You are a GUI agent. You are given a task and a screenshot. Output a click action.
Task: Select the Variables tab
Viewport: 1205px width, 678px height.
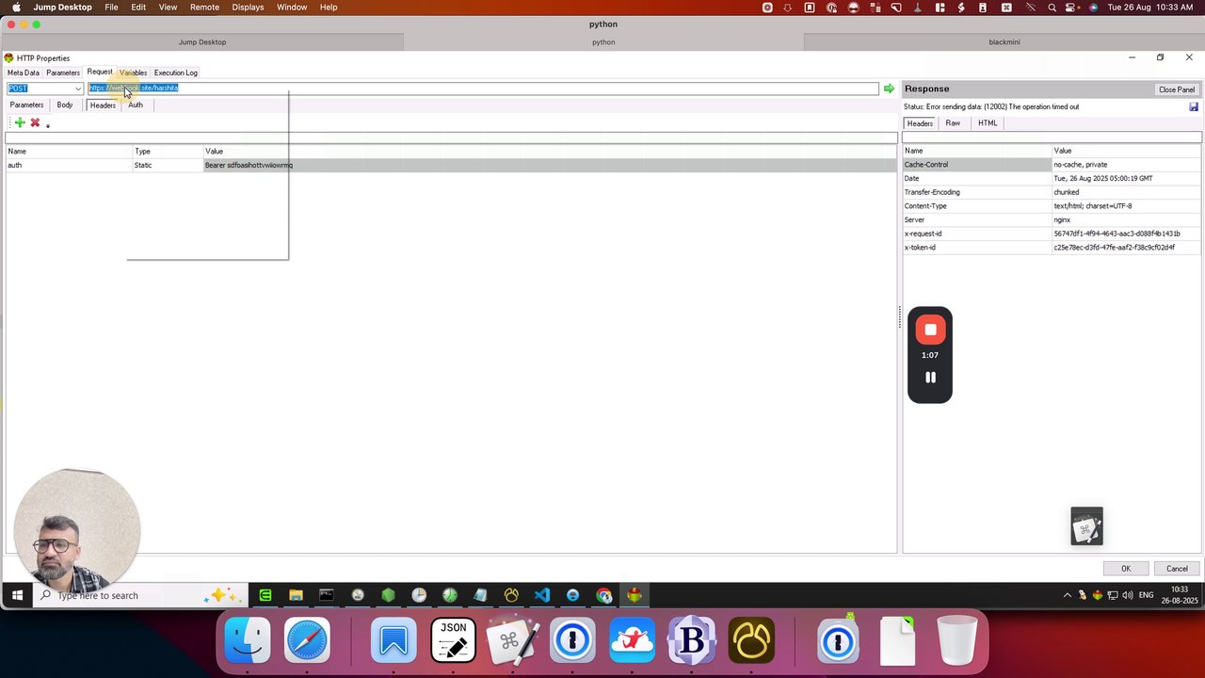click(133, 73)
